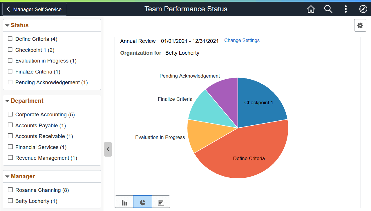Check the Corporate Accounting department filter
Image resolution: width=371 pixels, height=211 pixels.
10,114
